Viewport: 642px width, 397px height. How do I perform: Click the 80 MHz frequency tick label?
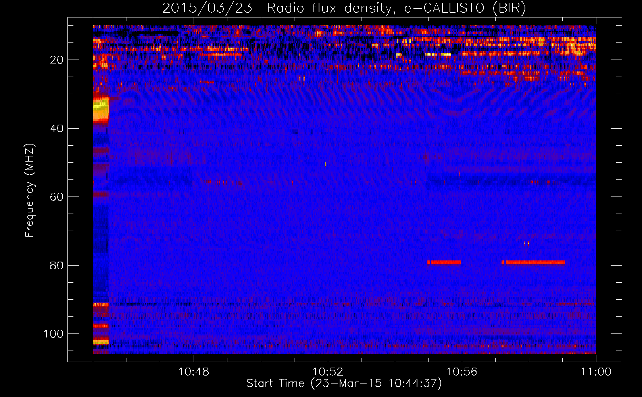57,265
